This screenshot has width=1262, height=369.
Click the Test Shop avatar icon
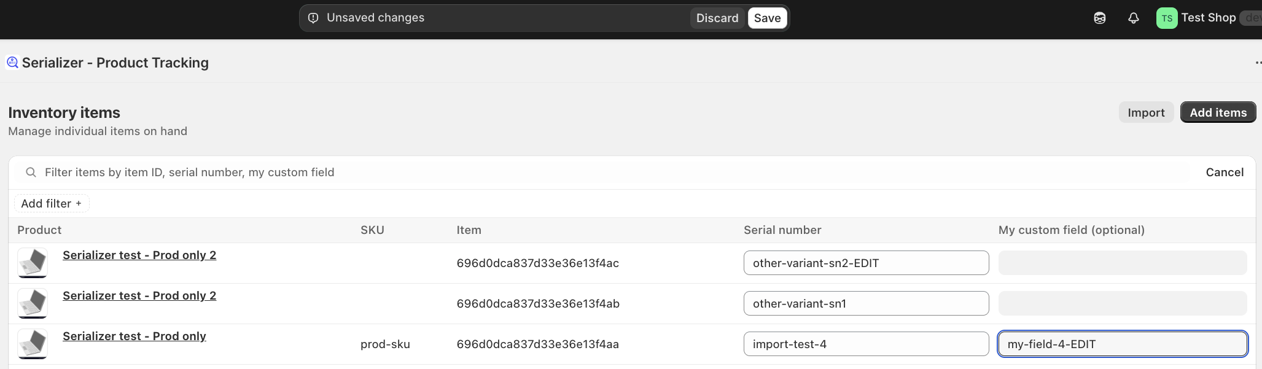coord(1166,18)
